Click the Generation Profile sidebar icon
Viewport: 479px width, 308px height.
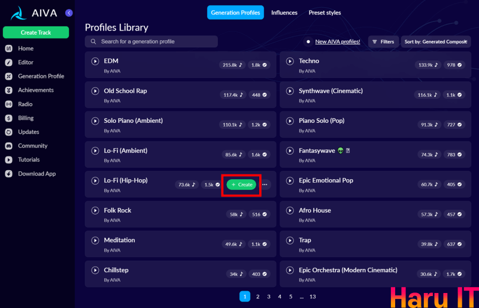pyautogui.click(x=9, y=76)
